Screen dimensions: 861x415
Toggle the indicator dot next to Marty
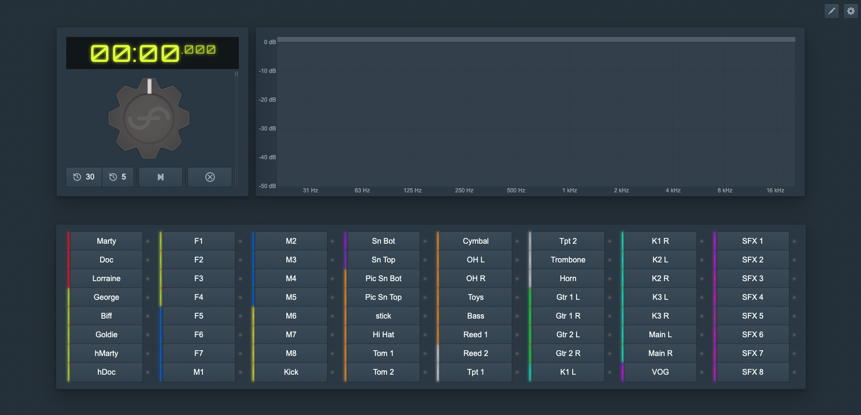(148, 241)
